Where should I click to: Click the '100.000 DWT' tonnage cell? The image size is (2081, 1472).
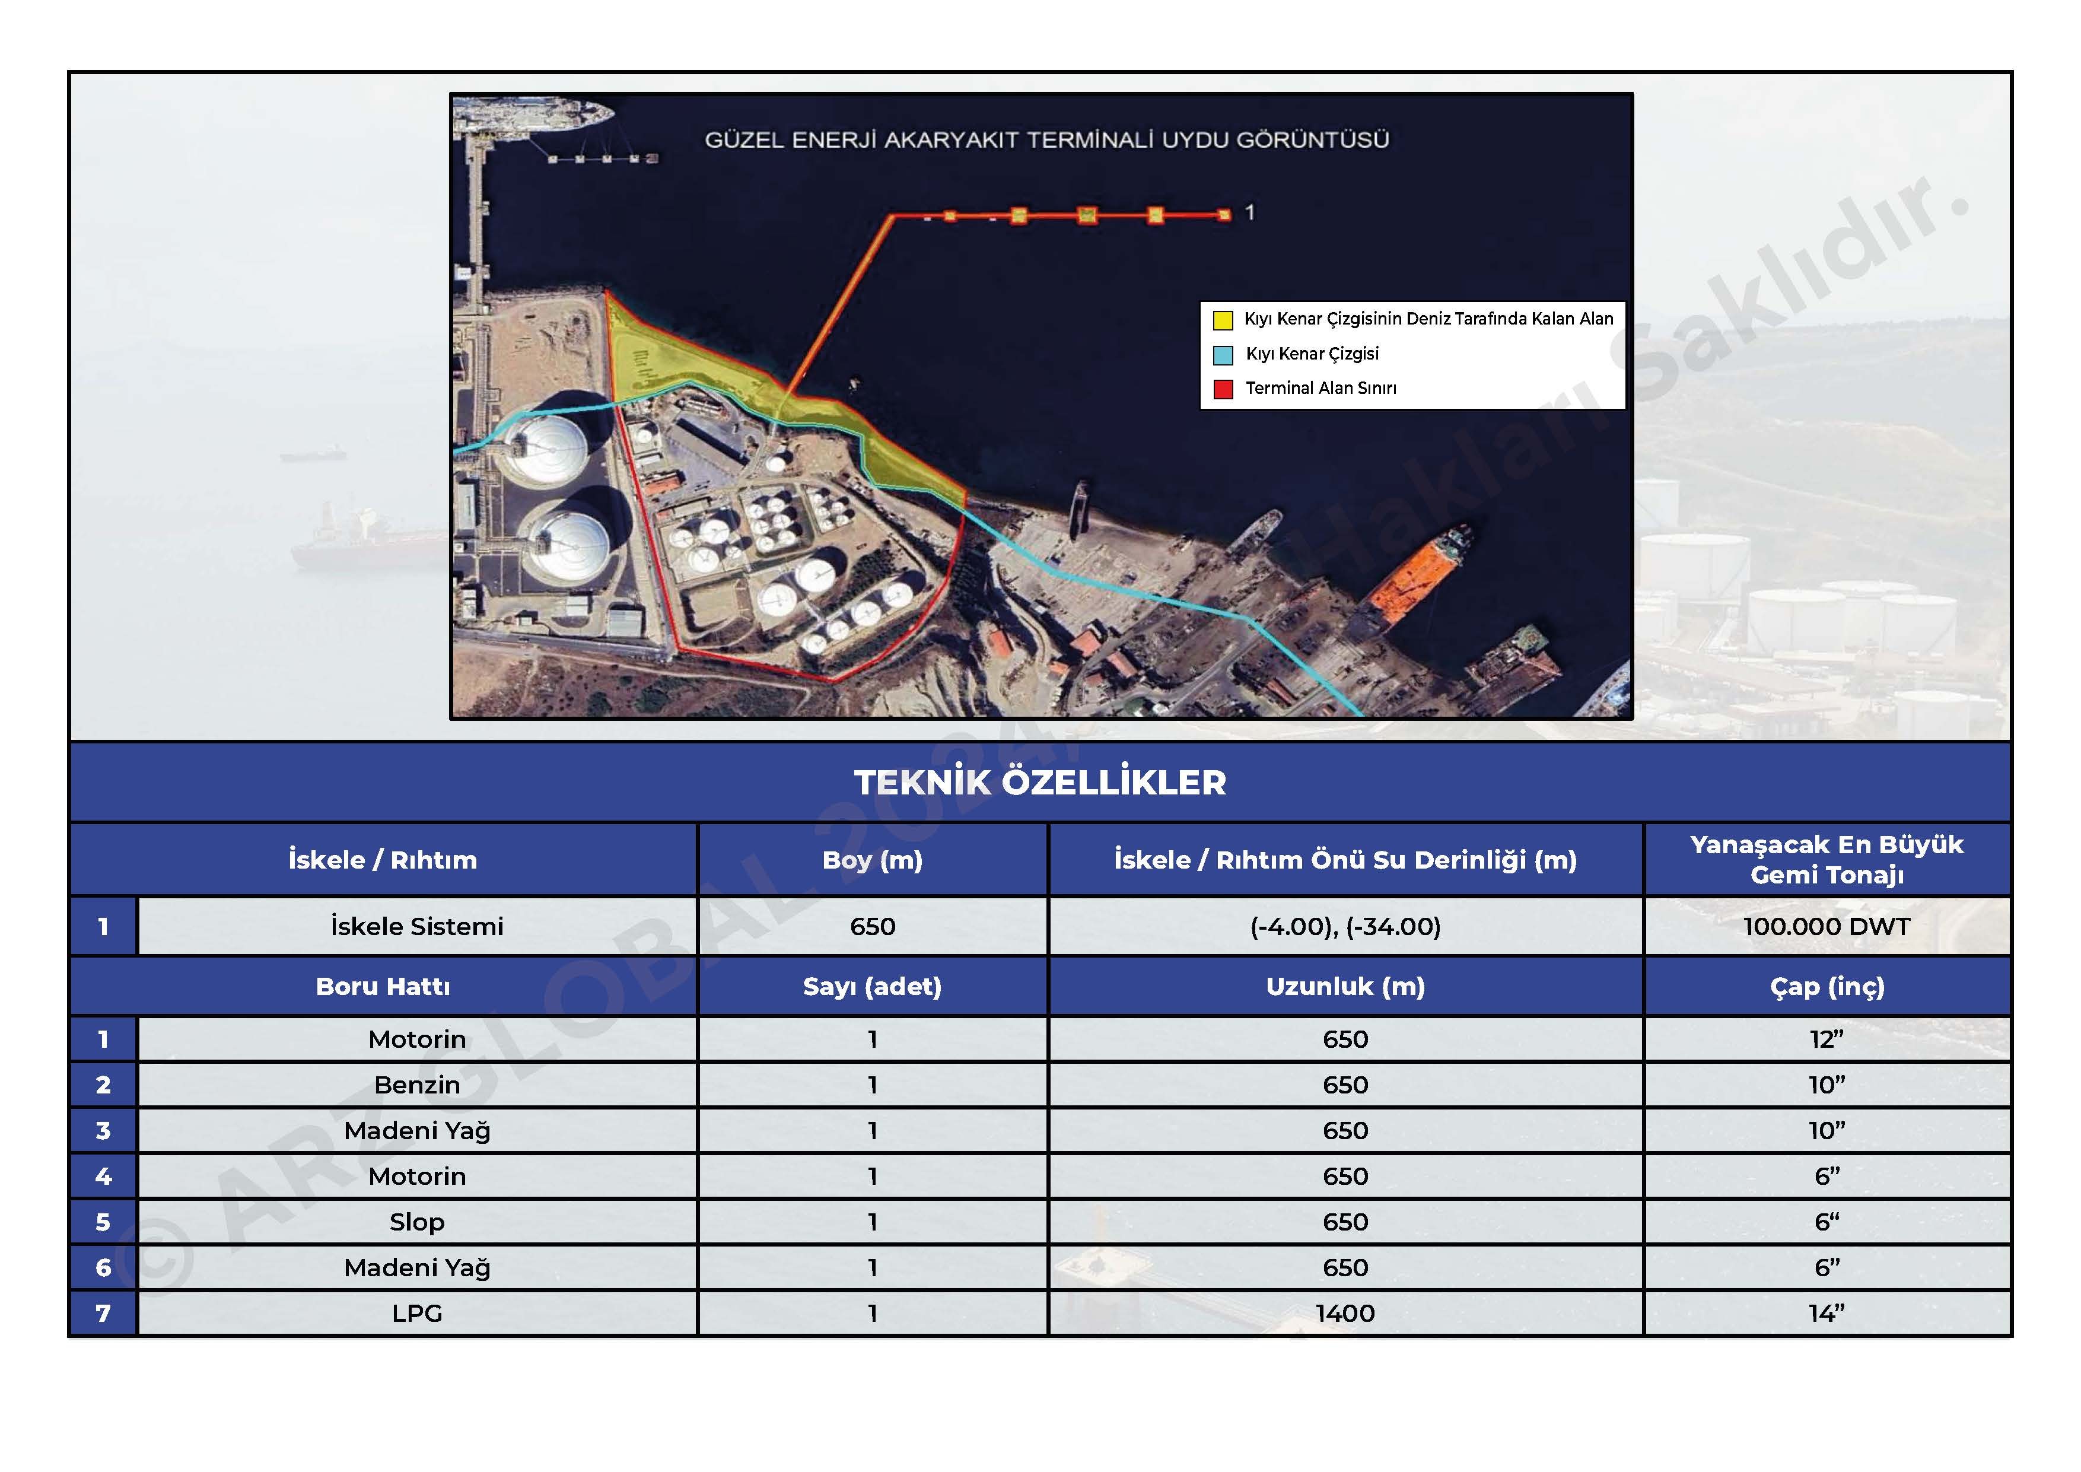pos(1827,926)
